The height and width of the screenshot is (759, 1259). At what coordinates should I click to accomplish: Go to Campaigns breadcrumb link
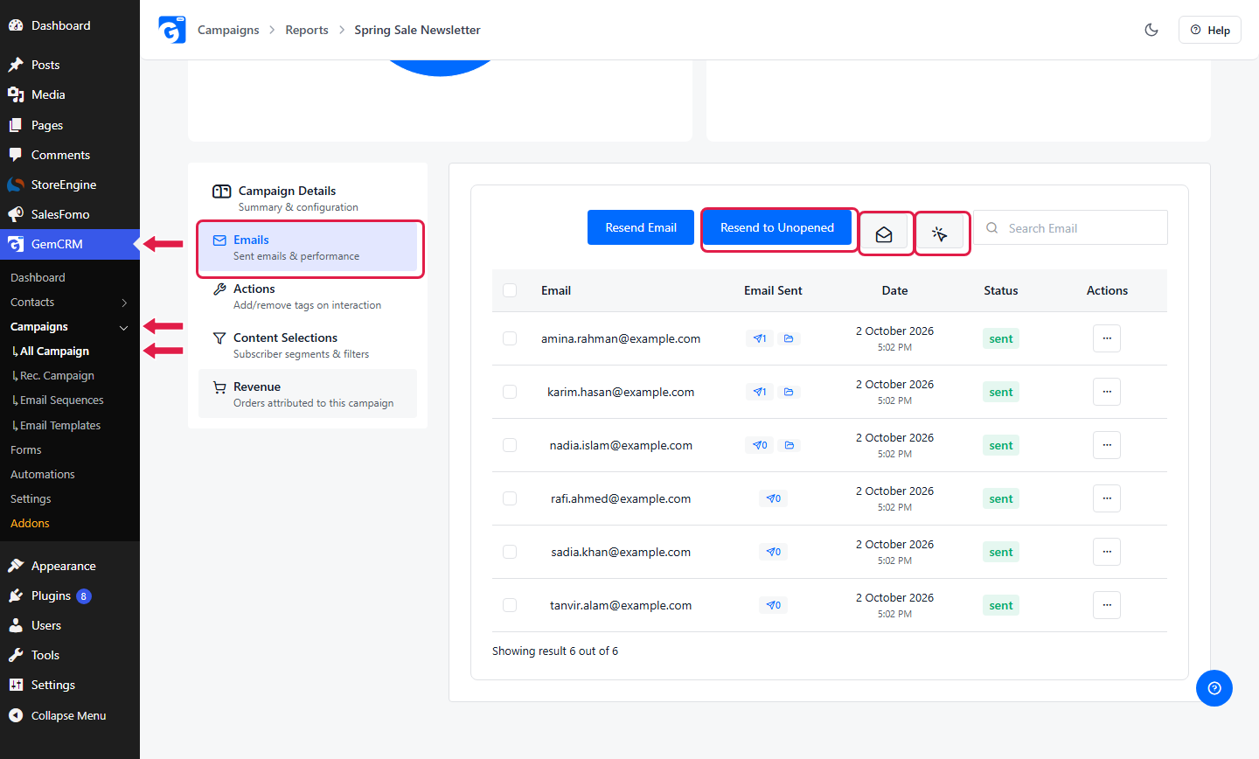coord(228,30)
